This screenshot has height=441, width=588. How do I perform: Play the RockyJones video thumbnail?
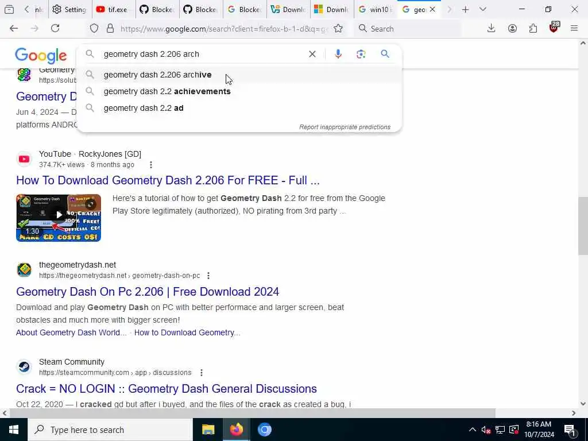click(59, 218)
